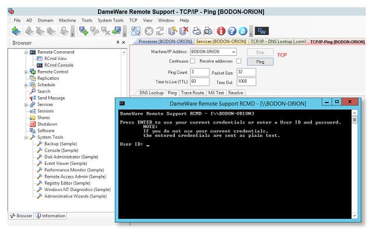
Task: Collapse the Remote Command tree node
Action: (x=26, y=52)
